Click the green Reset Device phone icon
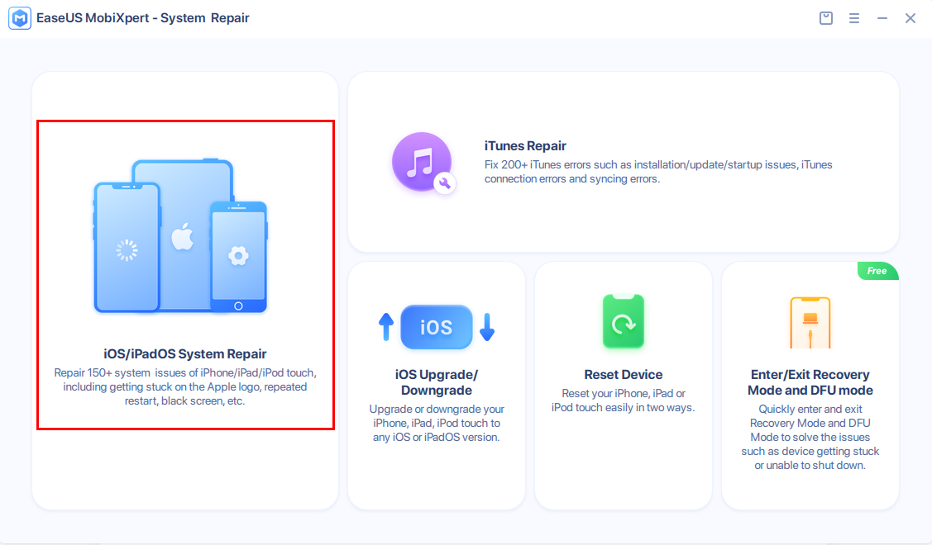 click(623, 323)
